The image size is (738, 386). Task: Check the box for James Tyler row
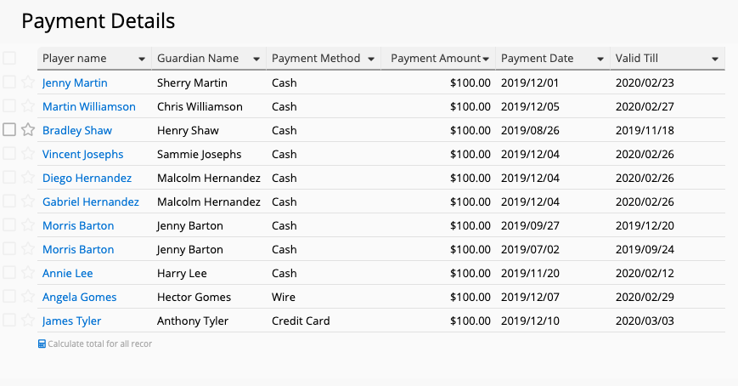[9, 320]
